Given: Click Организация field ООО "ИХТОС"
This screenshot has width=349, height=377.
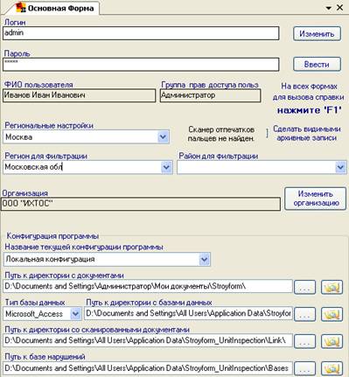Looking at the screenshot, I should (141, 204).
